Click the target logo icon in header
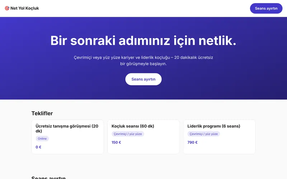 click(7, 8)
